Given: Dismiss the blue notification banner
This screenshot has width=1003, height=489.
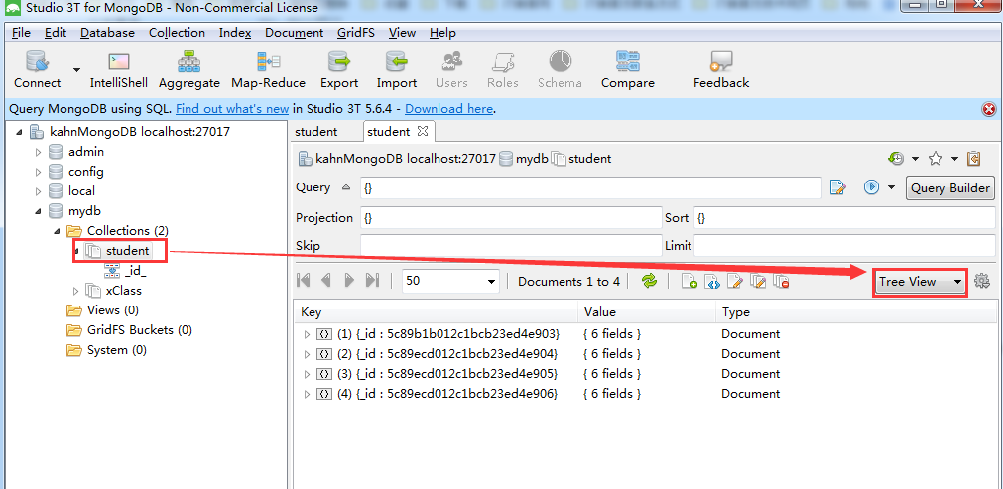Looking at the screenshot, I should [x=988, y=109].
